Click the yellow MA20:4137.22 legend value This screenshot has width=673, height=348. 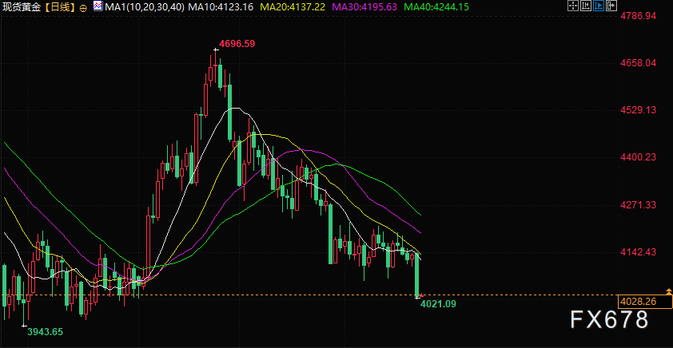tap(293, 7)
